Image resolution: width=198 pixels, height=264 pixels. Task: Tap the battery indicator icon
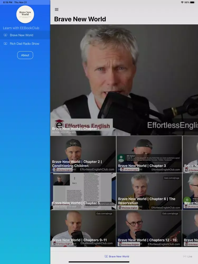point(192,2)
